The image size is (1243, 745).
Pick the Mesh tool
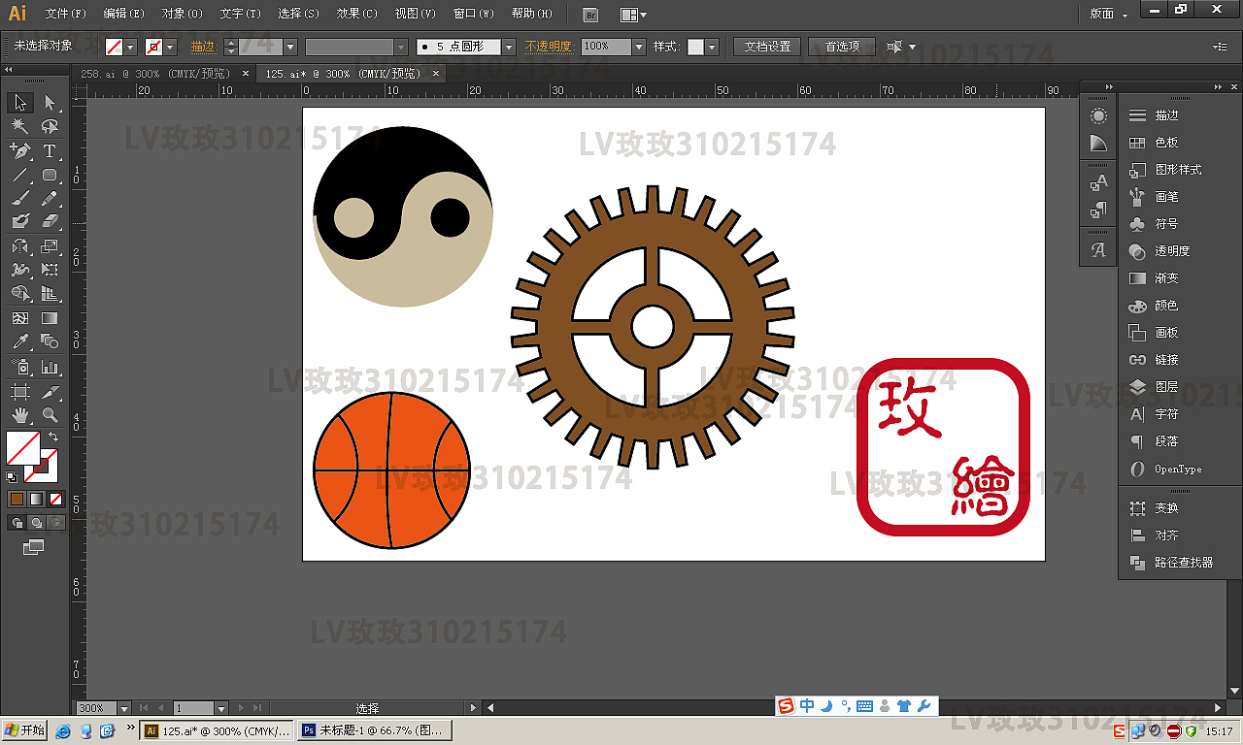(20, 318)
